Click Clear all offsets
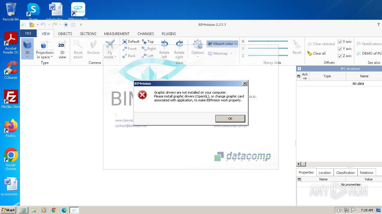 coord(316,53)
